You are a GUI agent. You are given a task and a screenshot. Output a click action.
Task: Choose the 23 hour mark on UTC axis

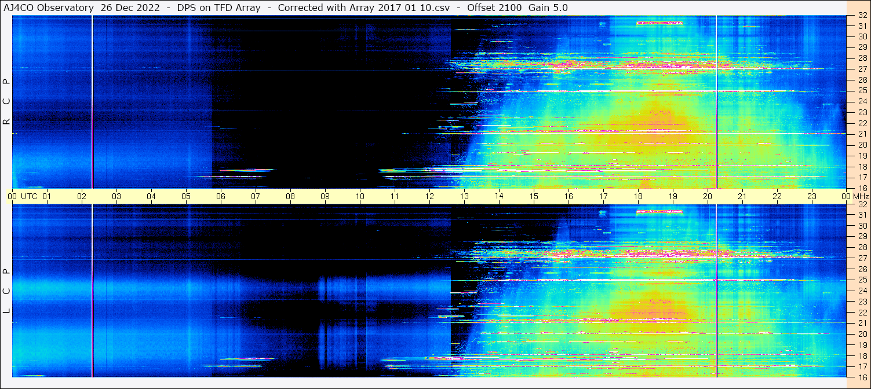pos(812,196)
